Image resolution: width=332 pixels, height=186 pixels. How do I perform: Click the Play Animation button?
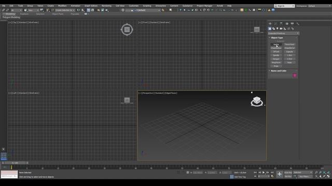[x=264, y=173]
